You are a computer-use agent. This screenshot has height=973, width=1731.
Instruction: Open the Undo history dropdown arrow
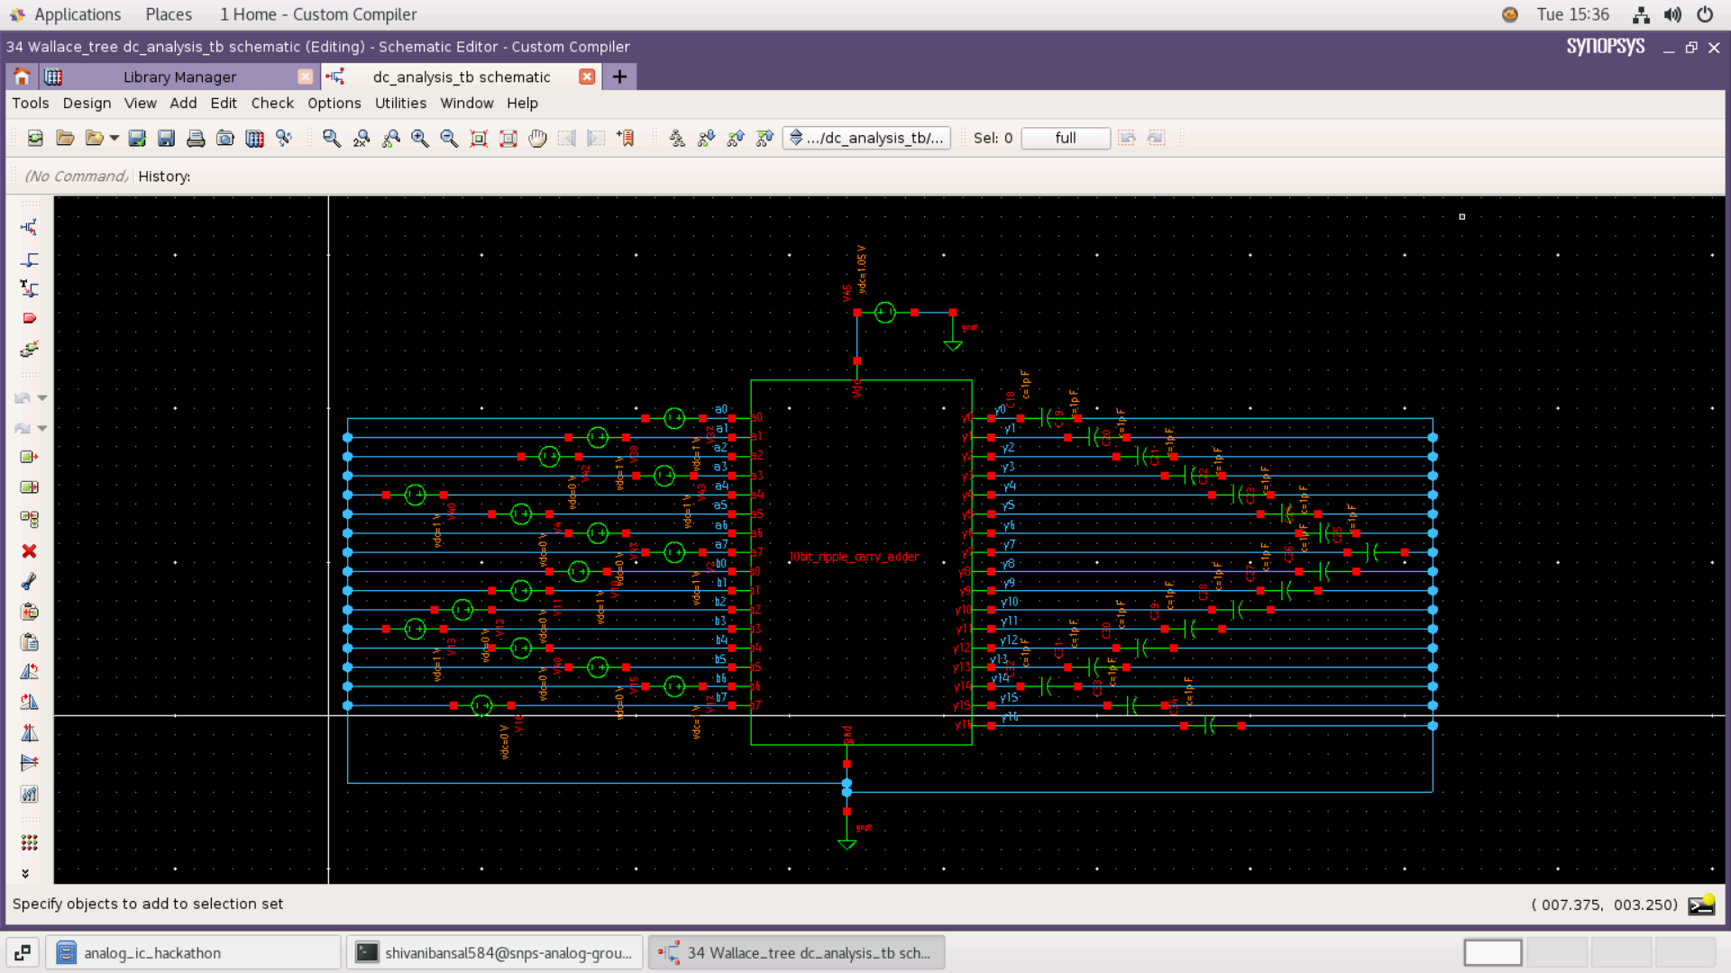point(42,397)
